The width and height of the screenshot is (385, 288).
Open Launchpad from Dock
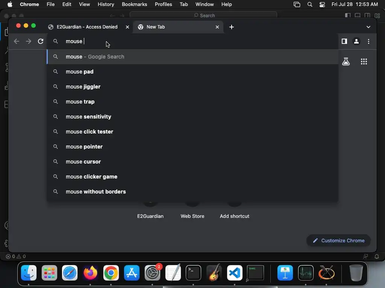pyautogui.click(x=49, y=273)
